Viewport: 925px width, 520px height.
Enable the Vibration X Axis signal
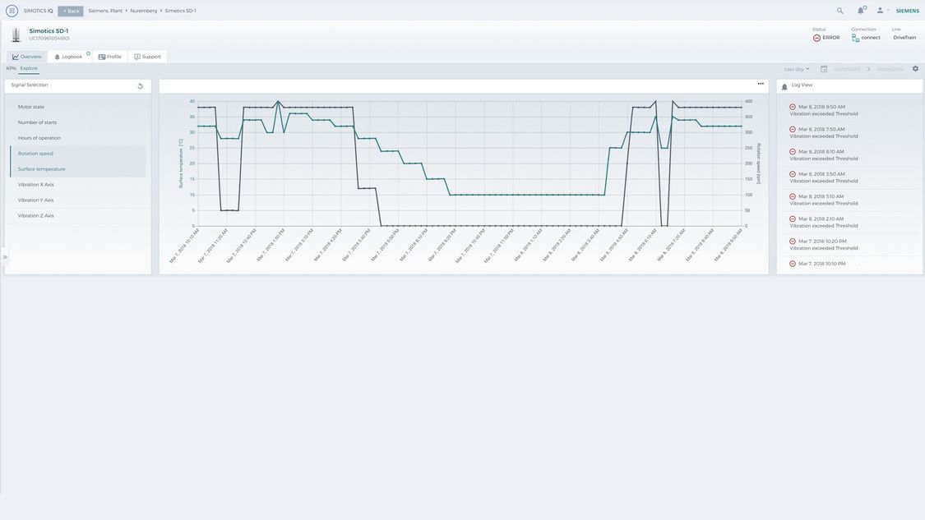pyautogui.click(x=78, y=185)
